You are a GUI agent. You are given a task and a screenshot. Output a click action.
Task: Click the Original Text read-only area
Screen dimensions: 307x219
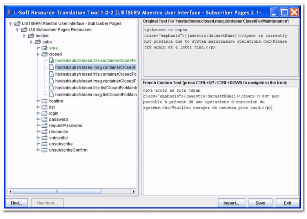tap(221, 51)
